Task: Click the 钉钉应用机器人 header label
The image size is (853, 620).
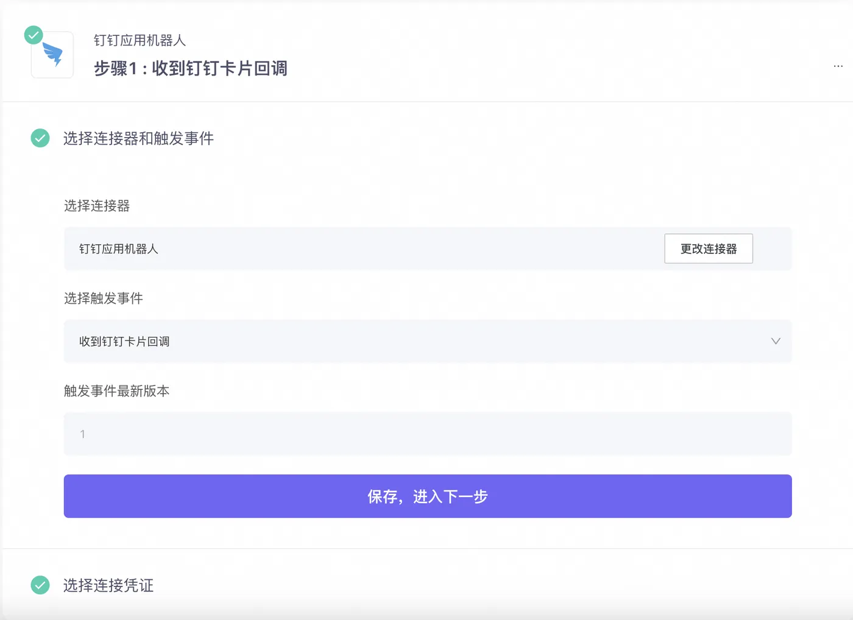Action: coord(140,40)
